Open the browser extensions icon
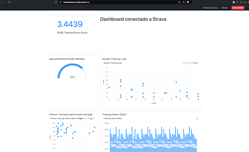Screen dimensions: 249x152 pyautogui.click(x=241, y=2)
